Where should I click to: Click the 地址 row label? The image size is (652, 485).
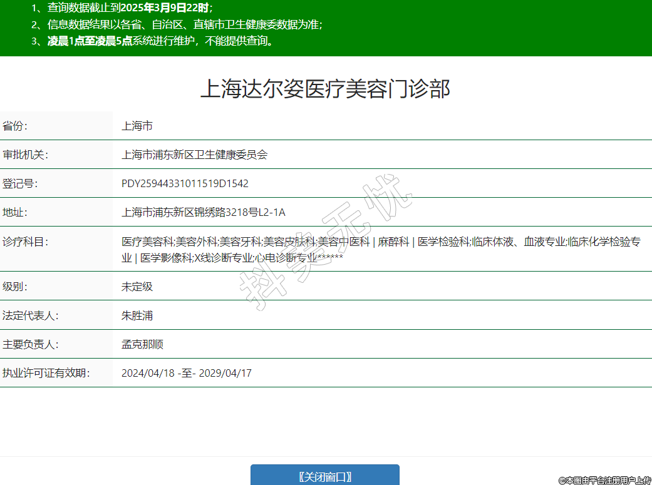point(15,212)
